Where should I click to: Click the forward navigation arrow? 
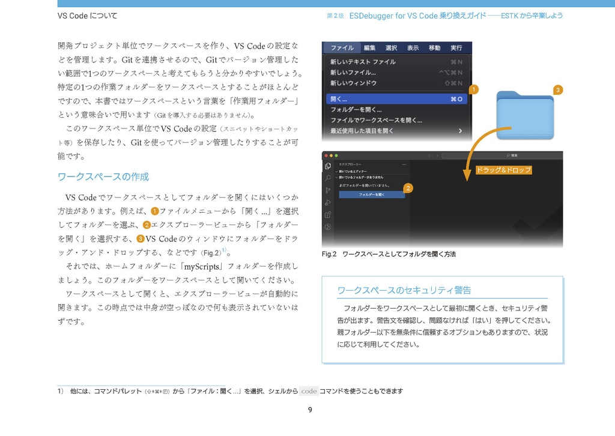pos(437,156)
